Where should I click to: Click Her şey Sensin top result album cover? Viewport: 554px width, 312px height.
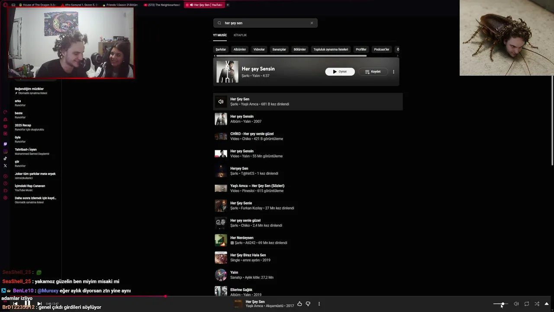227,71
